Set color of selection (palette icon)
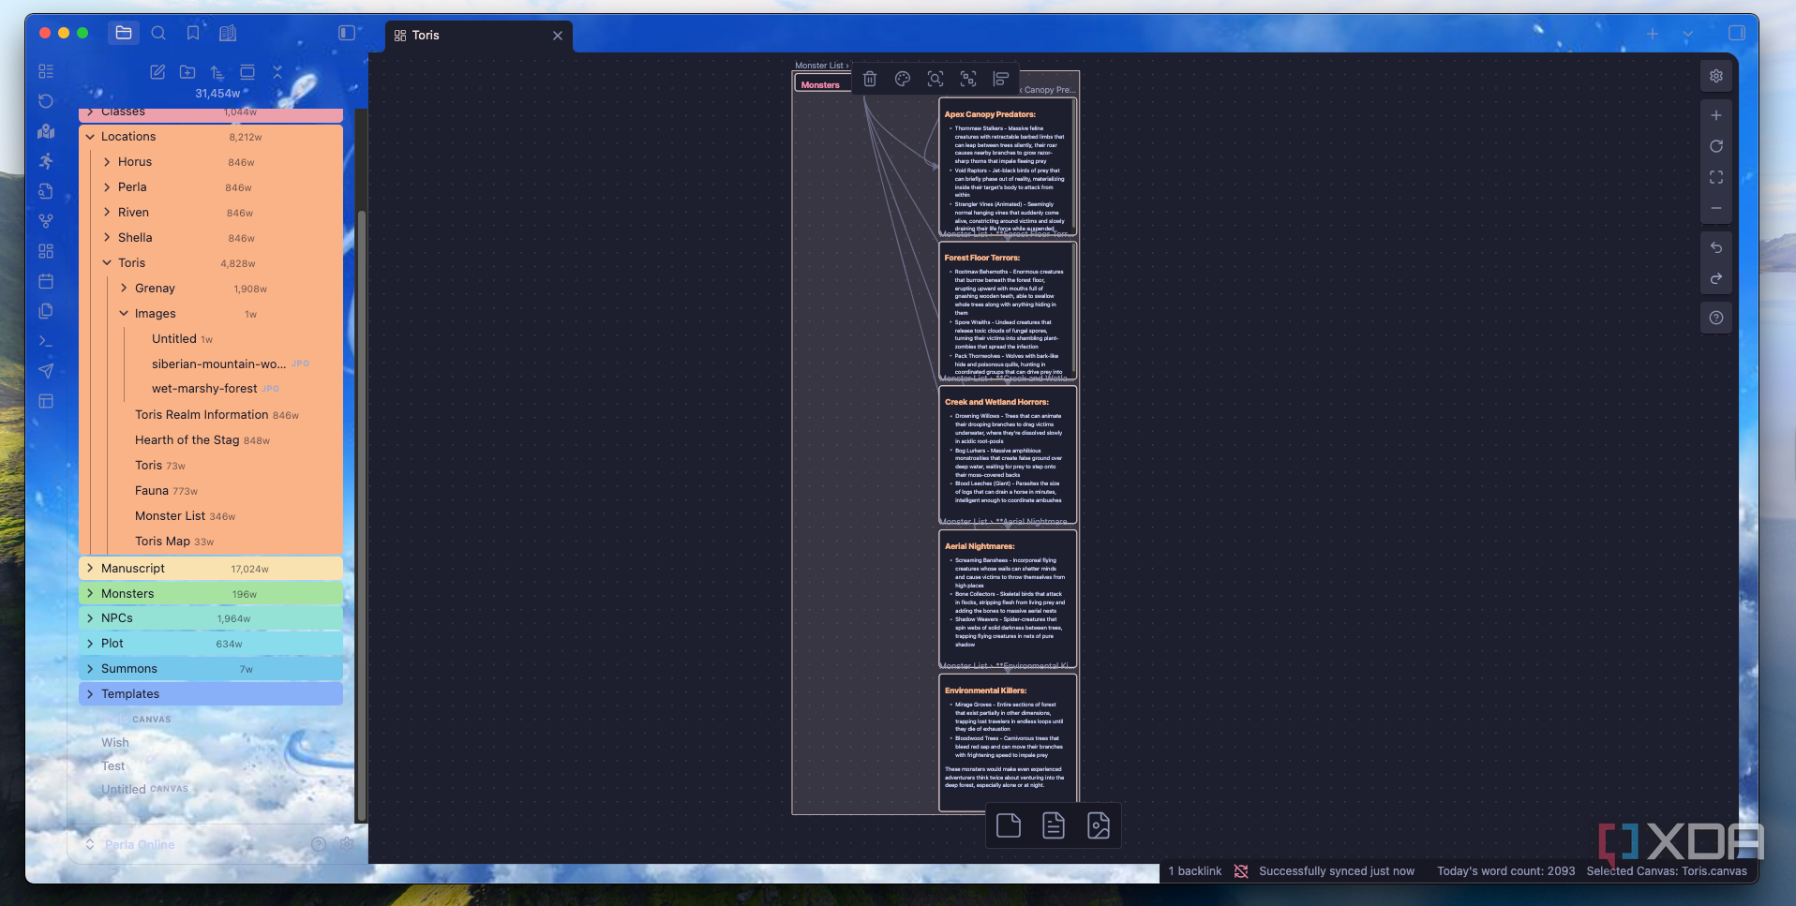 (x=903, y=80)
